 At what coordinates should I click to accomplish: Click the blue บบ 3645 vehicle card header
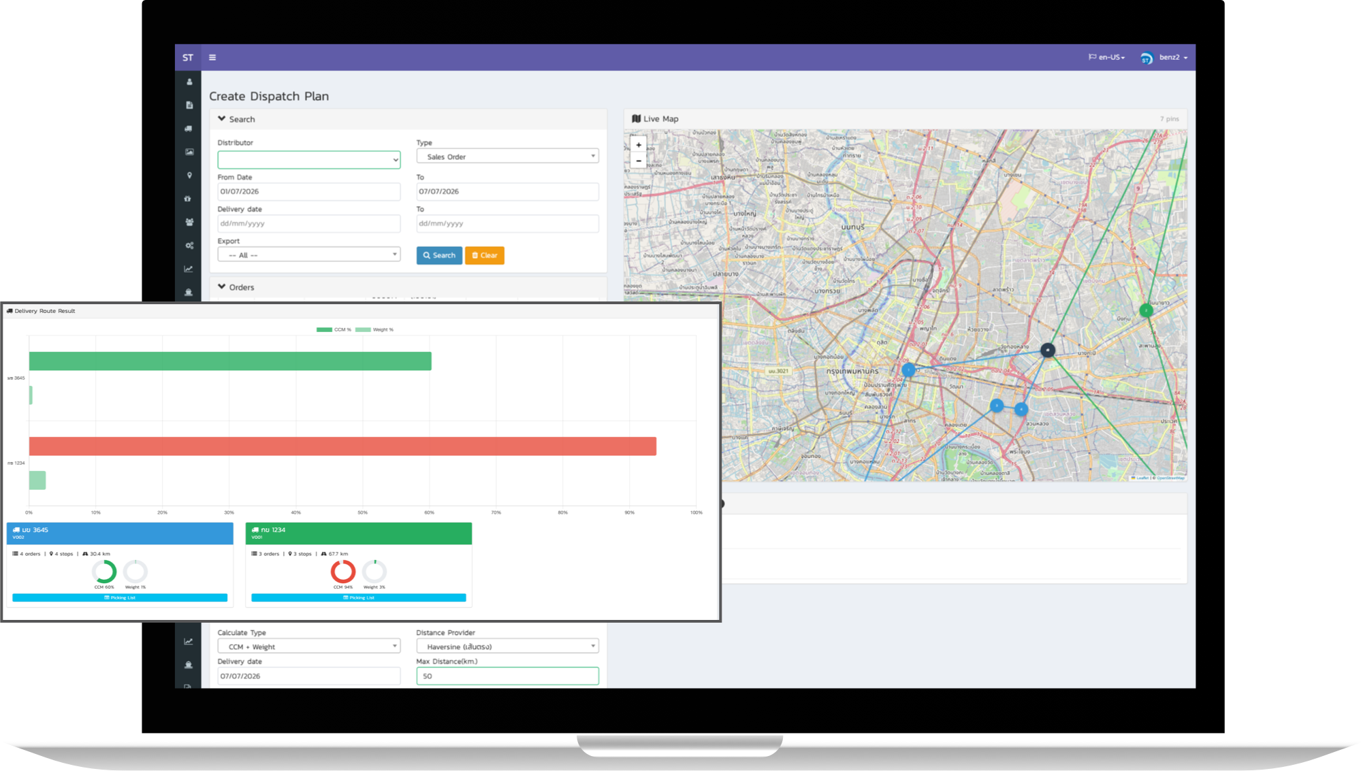click(120, 534)
